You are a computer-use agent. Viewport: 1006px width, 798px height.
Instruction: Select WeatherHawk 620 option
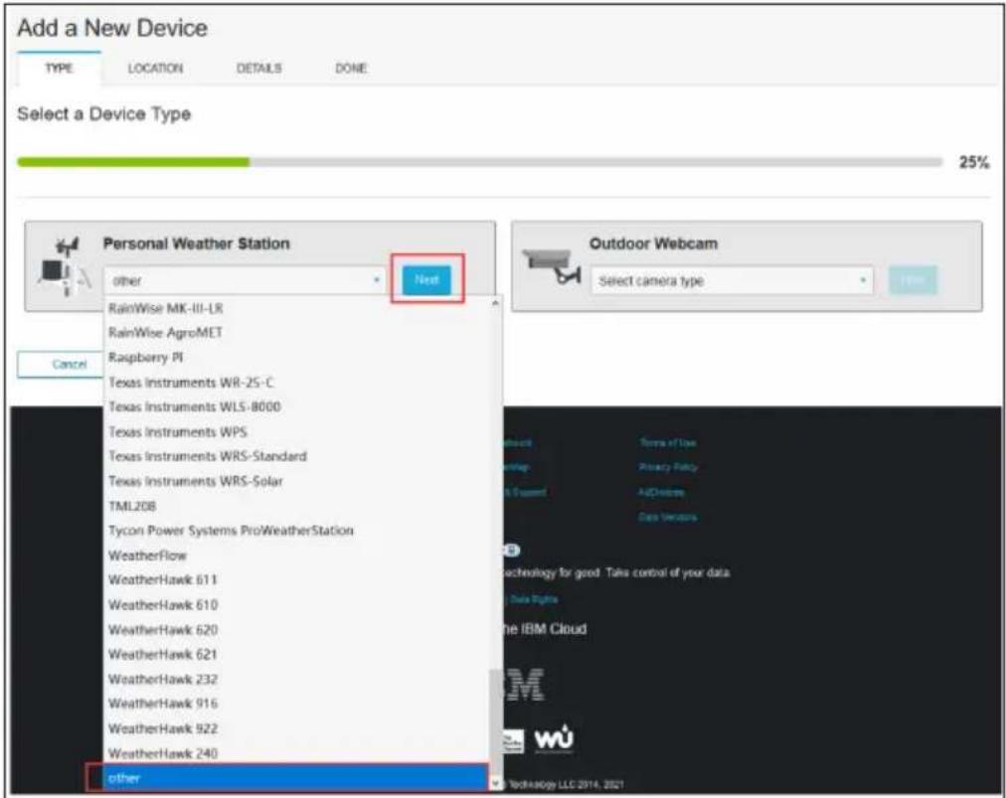(297, 630)
